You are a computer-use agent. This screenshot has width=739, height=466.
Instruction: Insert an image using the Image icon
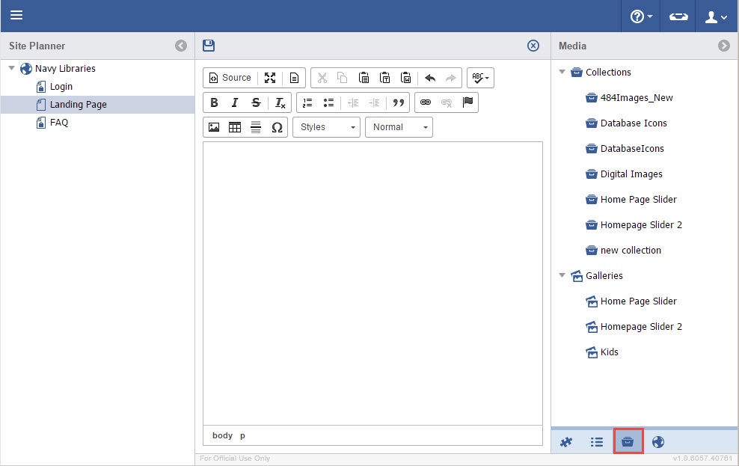(214, 127)
